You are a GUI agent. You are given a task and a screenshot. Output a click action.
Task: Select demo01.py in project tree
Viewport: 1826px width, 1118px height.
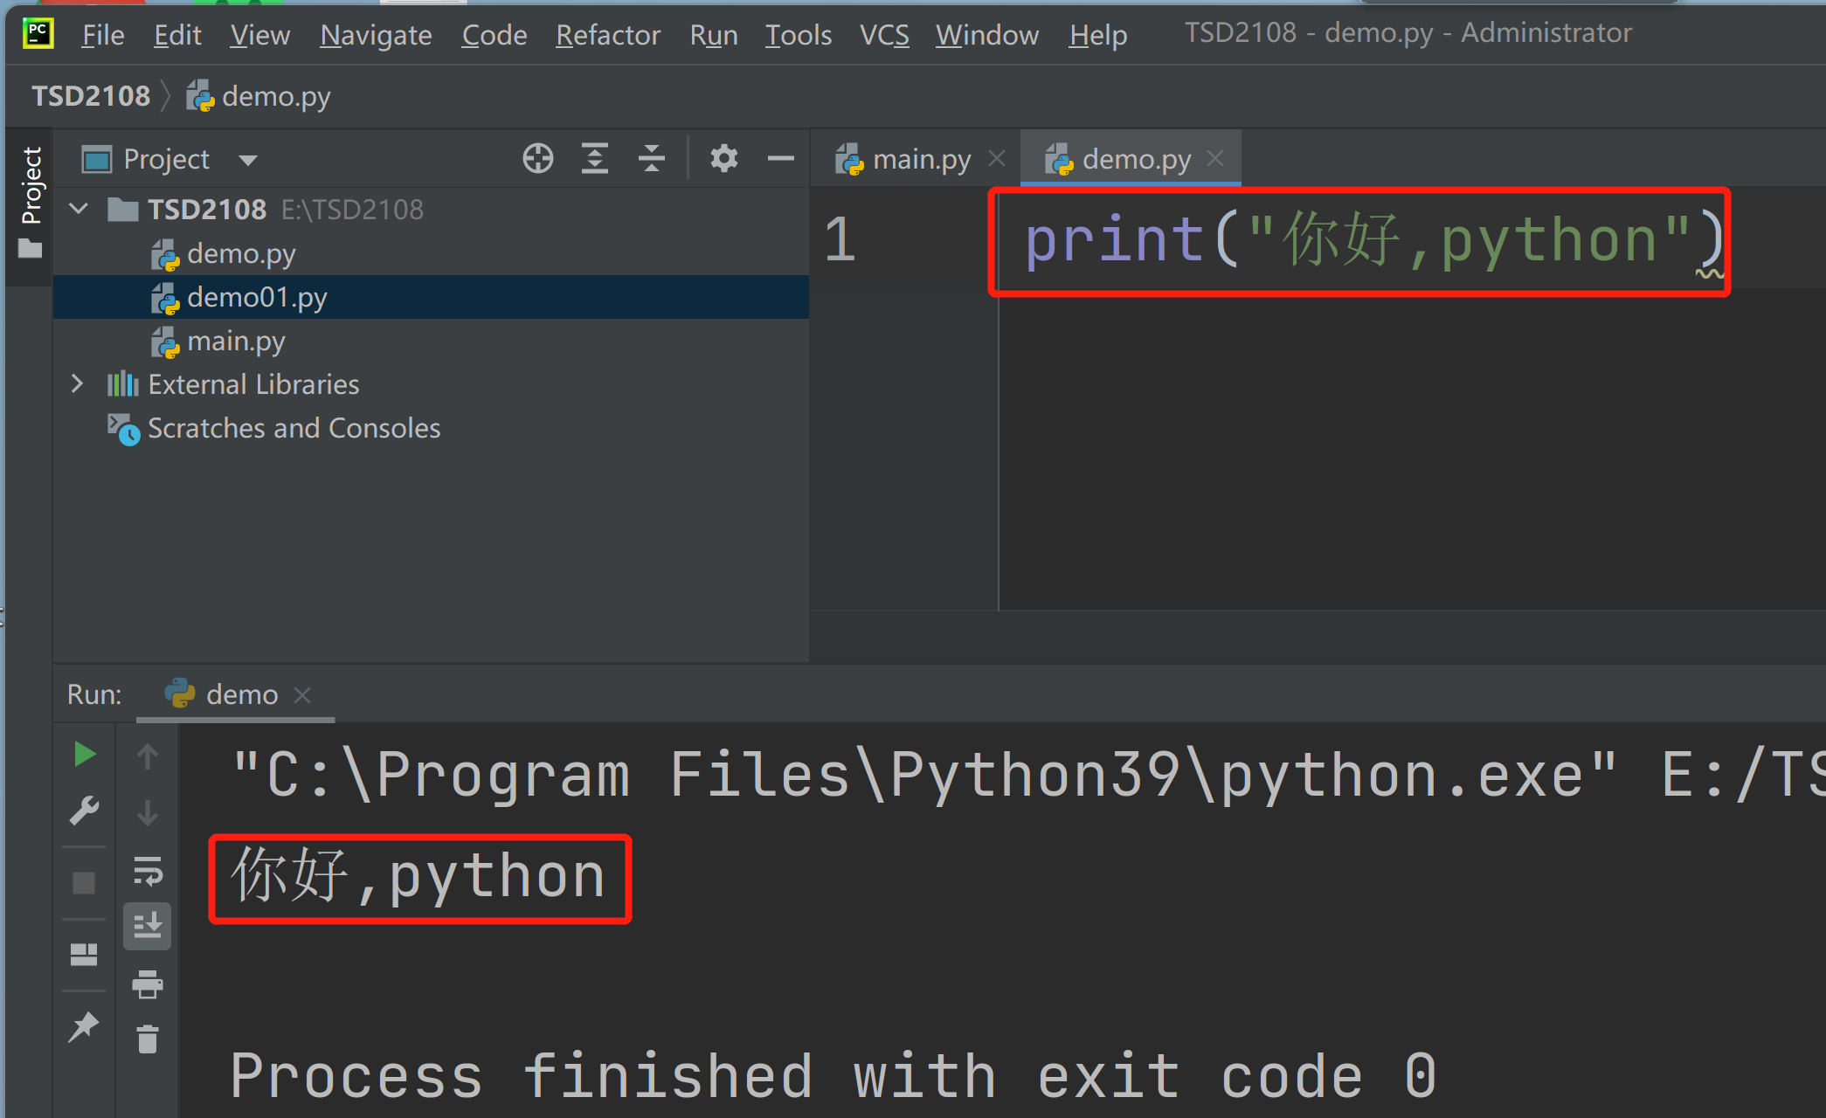257,298
